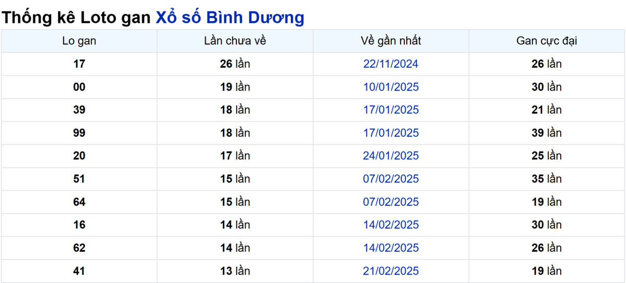Image resolution: width=626 pixels, height=283 pixels.
Task: Click the '21 lần' Gan cực đại cell
Action: [547, 110]
